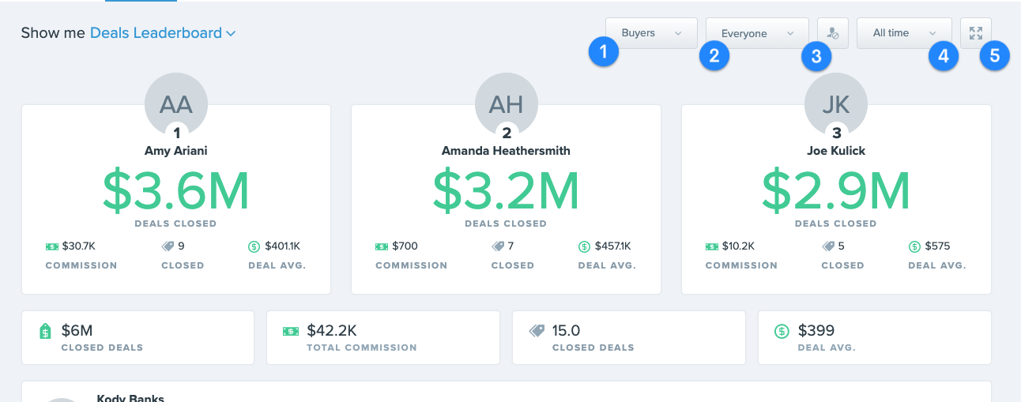Click the deal average icon beside $401.1K
The width and height of the screenshot is (1021, 402).
pyautogui.click(x=254, y=246)
